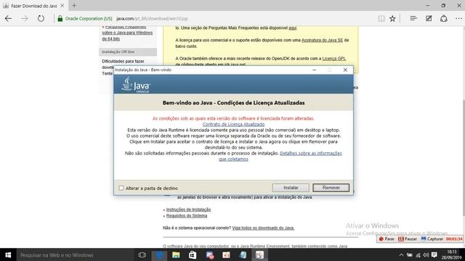Click the green site security padlock
This screenshot has width=465, height=261.
(x=60, y=19)
